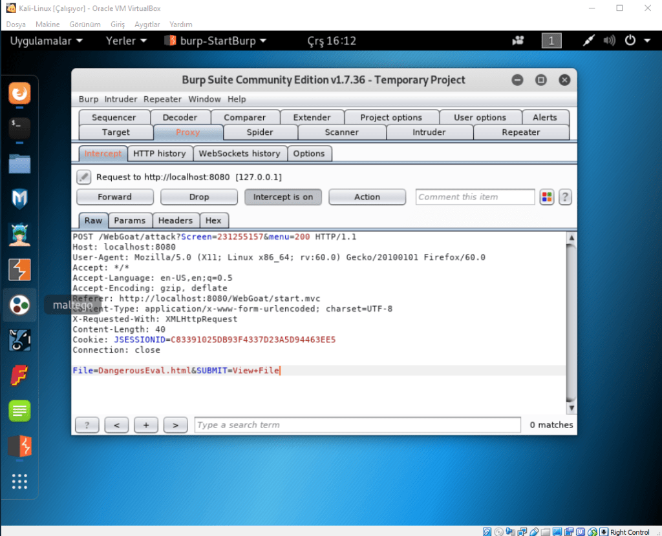Viewport: 662px width, 536px height.
Task: Click the pencil edit target icon
Action: click(x=84, y=176)
